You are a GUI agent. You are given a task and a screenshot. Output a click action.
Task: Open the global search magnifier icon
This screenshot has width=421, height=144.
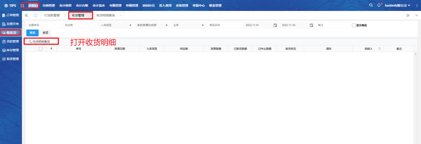(x=371, y=5)
